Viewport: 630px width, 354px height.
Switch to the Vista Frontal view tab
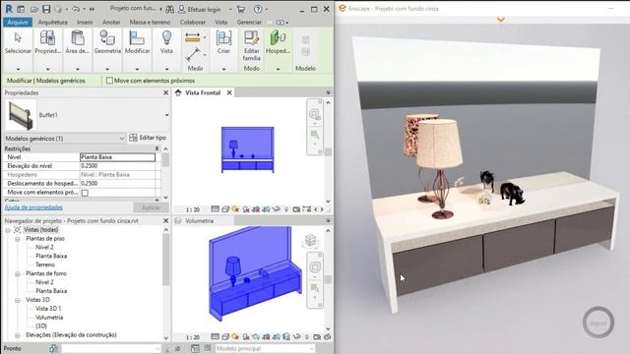pos(203,92)
